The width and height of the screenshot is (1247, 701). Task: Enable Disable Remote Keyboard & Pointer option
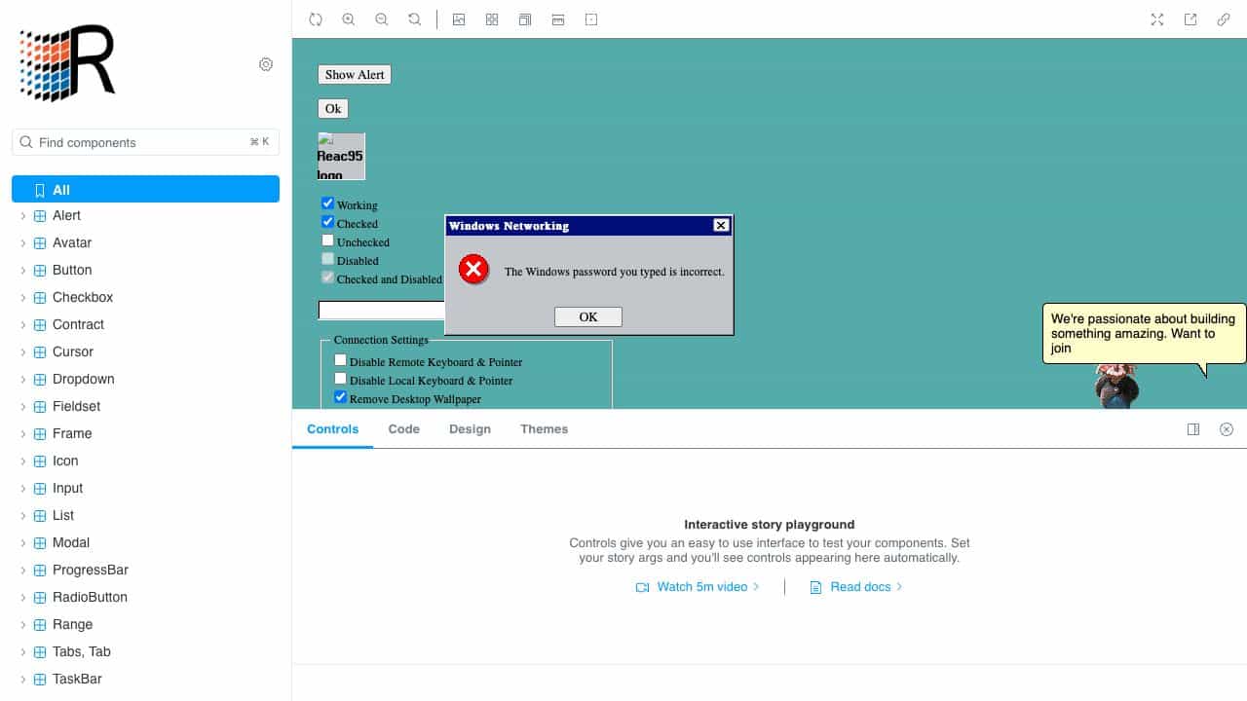tap(341, 360)
